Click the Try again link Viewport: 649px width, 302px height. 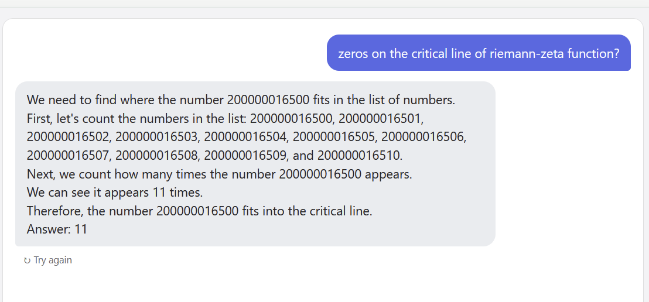coord(48,260)
